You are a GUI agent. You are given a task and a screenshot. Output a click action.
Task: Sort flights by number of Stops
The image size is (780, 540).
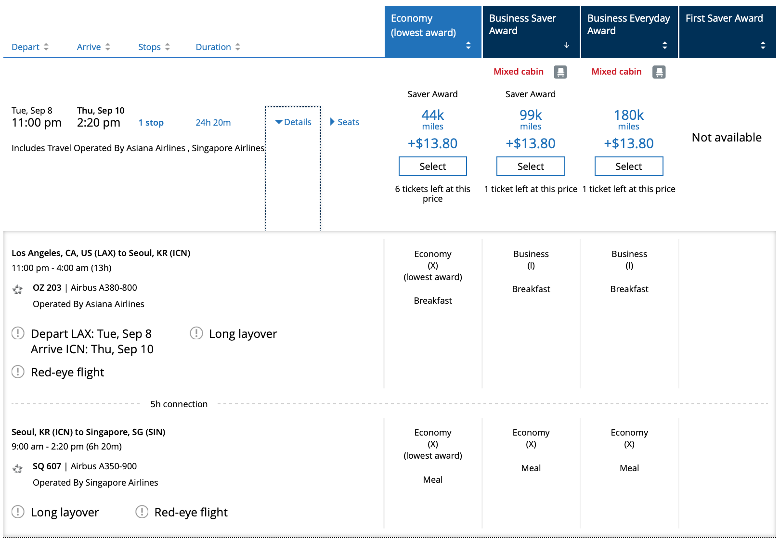(154, 47)
